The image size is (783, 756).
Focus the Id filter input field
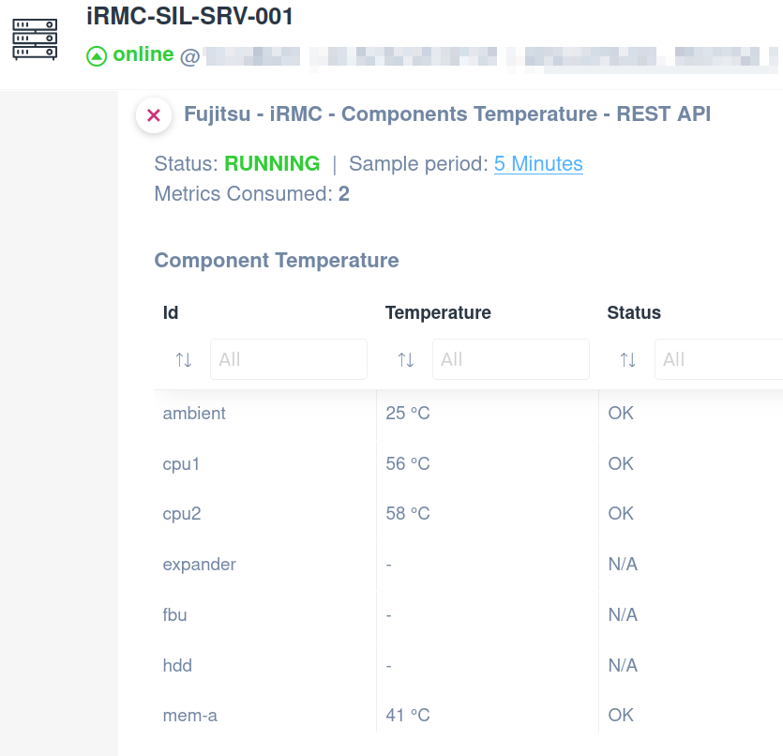289,359
